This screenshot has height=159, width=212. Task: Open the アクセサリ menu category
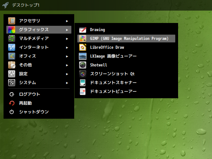39,21
